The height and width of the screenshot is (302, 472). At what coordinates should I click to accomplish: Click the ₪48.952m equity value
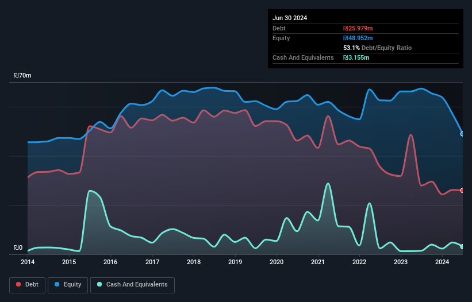358,38
